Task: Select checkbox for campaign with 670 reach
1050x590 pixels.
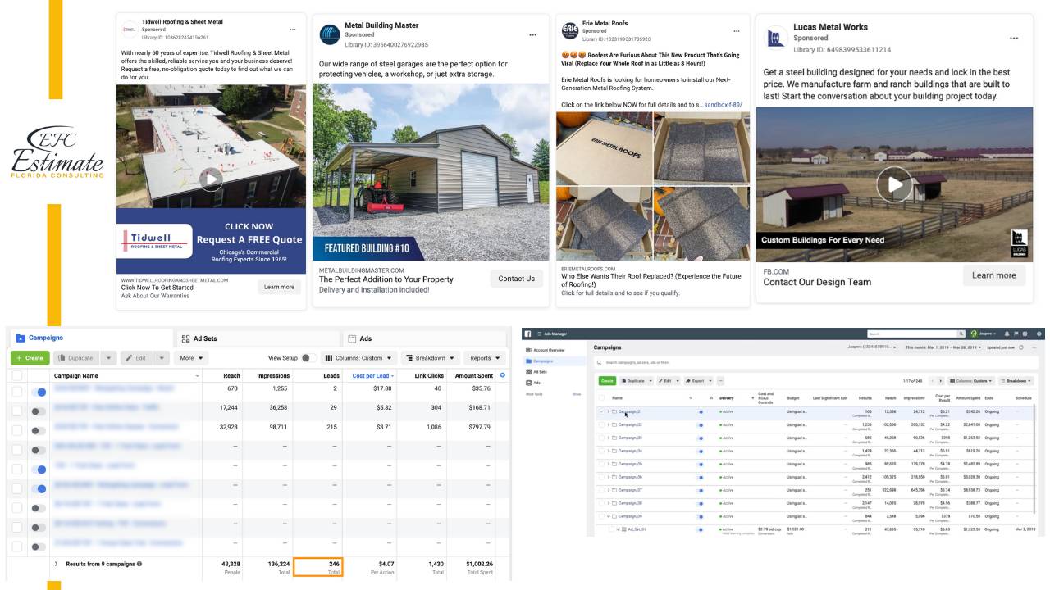Action: point(17,392)
